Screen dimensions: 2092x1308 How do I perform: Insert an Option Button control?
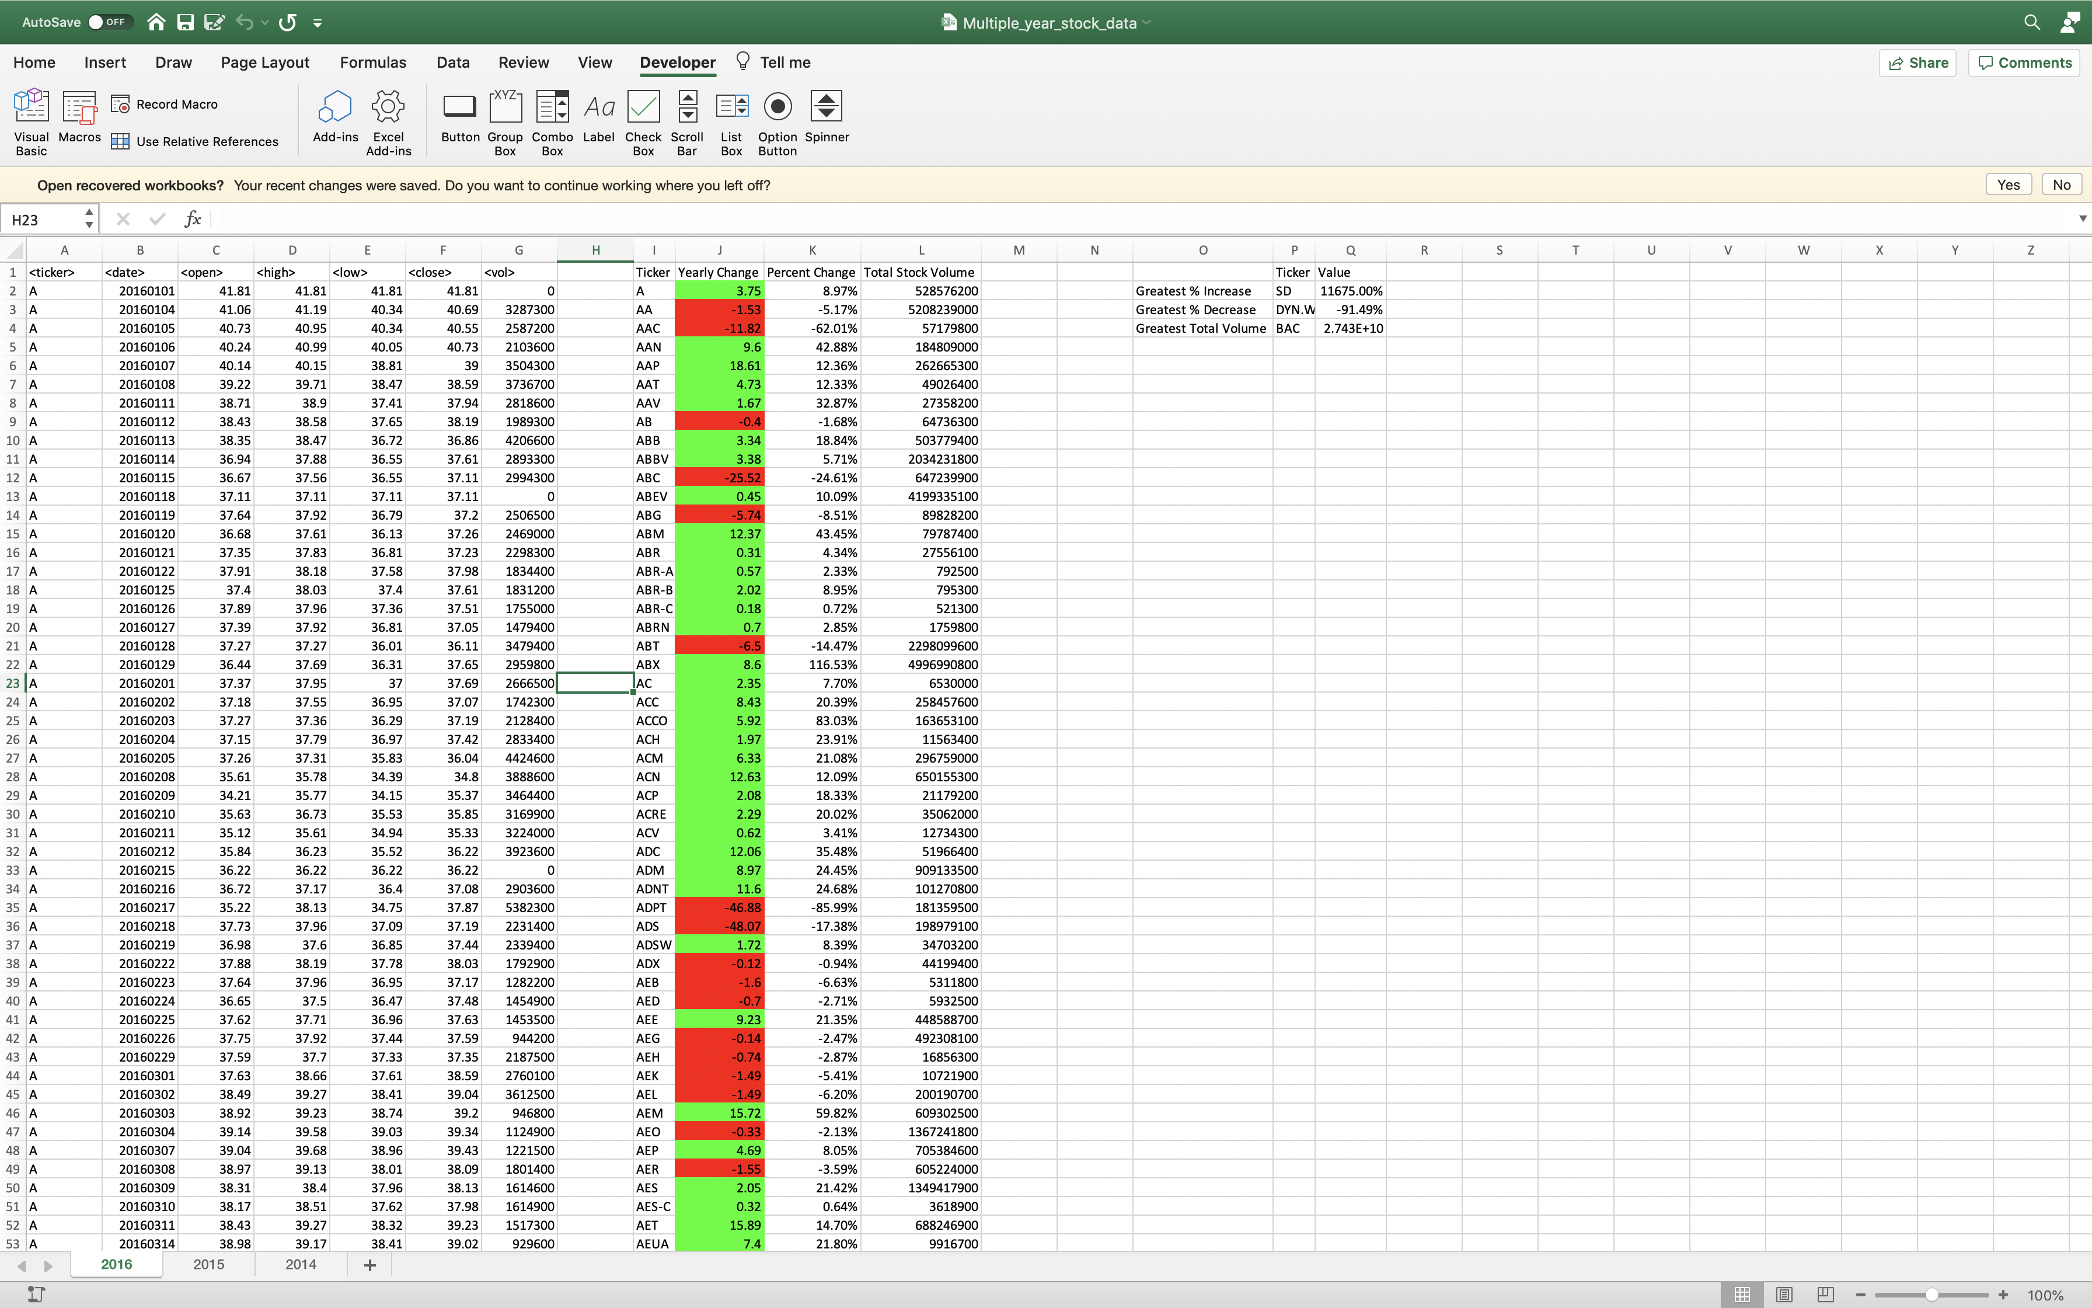777,122
